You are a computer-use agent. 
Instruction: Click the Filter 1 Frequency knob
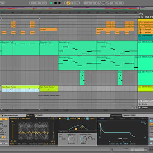[72, 139]
